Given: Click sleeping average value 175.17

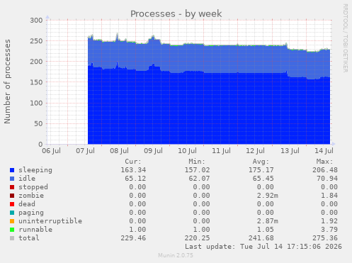Looking at the screenshot, I should coord(261,170).
